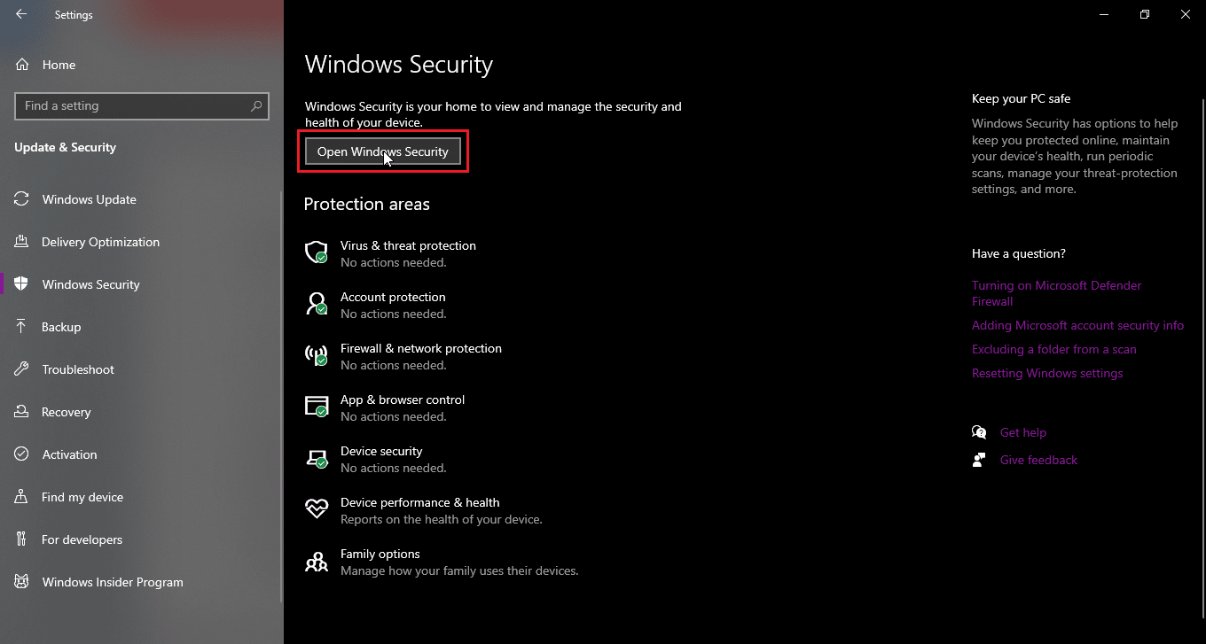Open Resetting Windows settings help link
Viewport: 1206px width, 644px height.
1047,373
